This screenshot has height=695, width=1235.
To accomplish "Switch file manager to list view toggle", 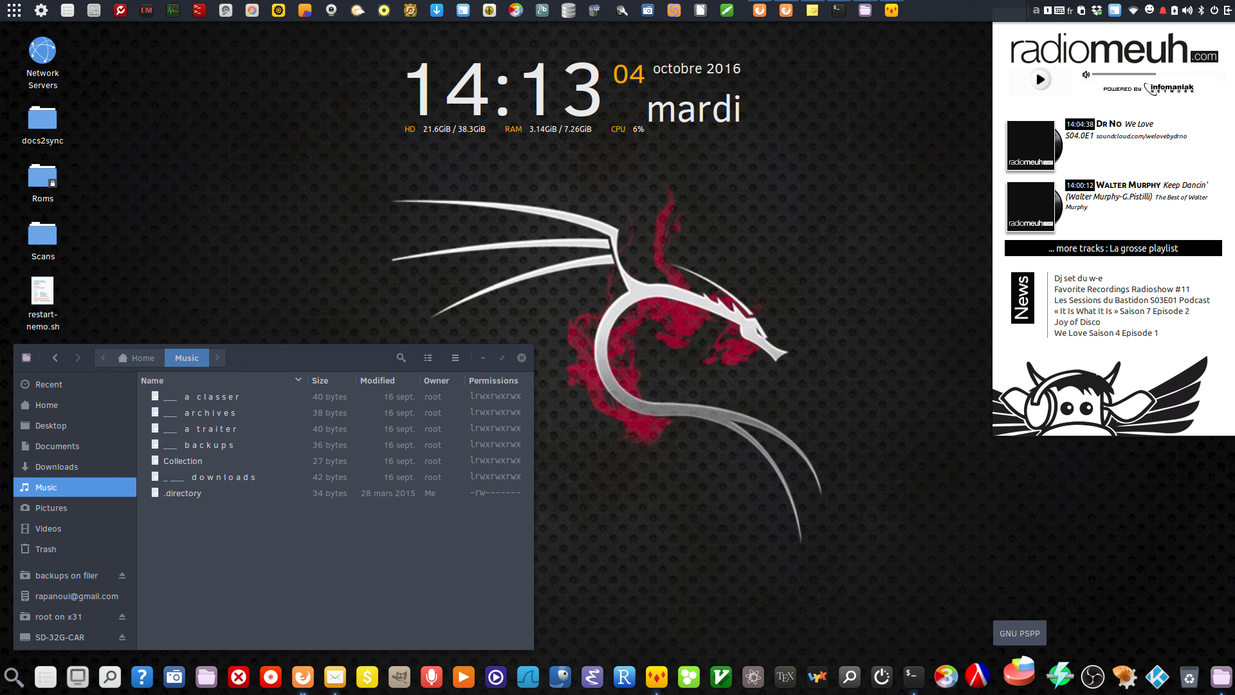I will [x=428, y=358].
